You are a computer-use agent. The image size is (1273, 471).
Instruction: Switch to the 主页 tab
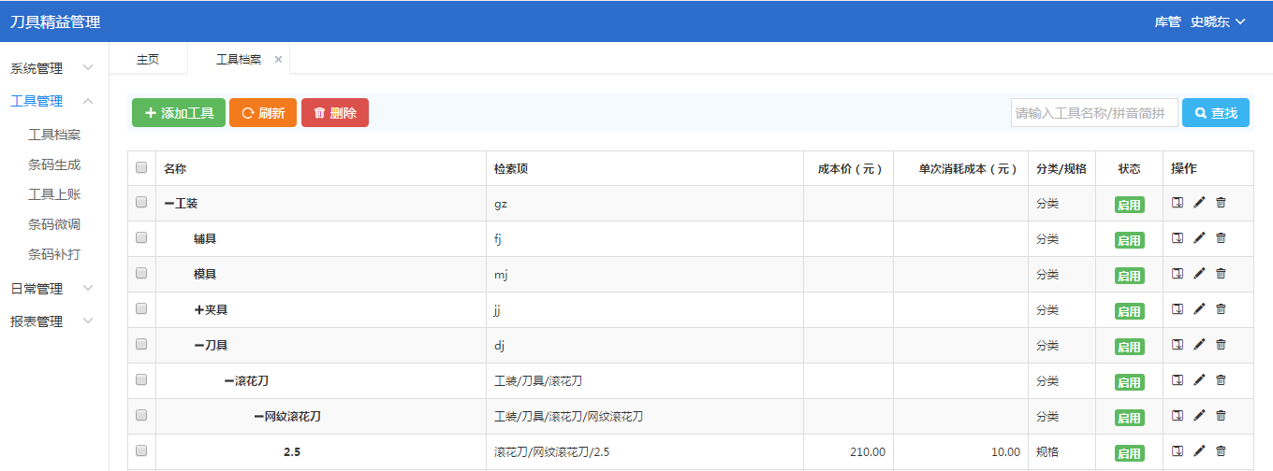tap(148, 59)
